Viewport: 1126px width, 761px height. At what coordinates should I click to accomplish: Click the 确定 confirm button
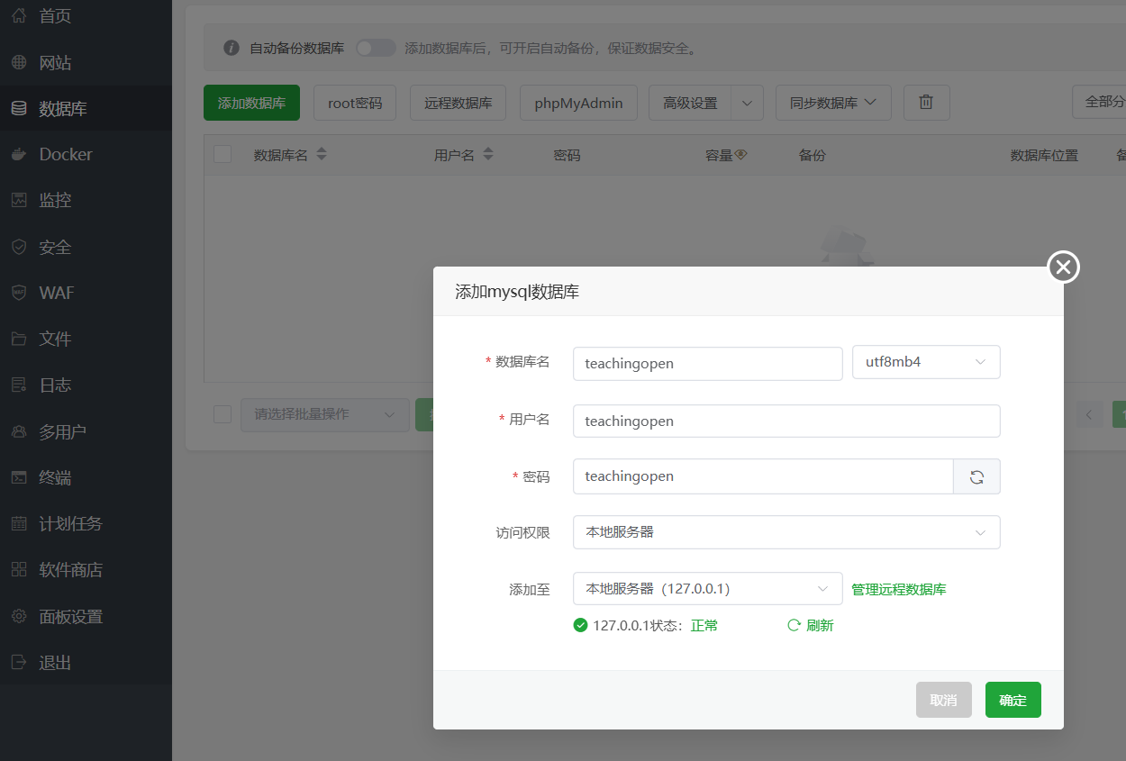[x=1012, y=700]
